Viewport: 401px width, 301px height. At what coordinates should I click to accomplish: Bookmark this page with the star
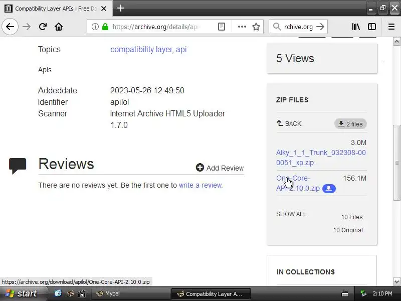point(256,27)
